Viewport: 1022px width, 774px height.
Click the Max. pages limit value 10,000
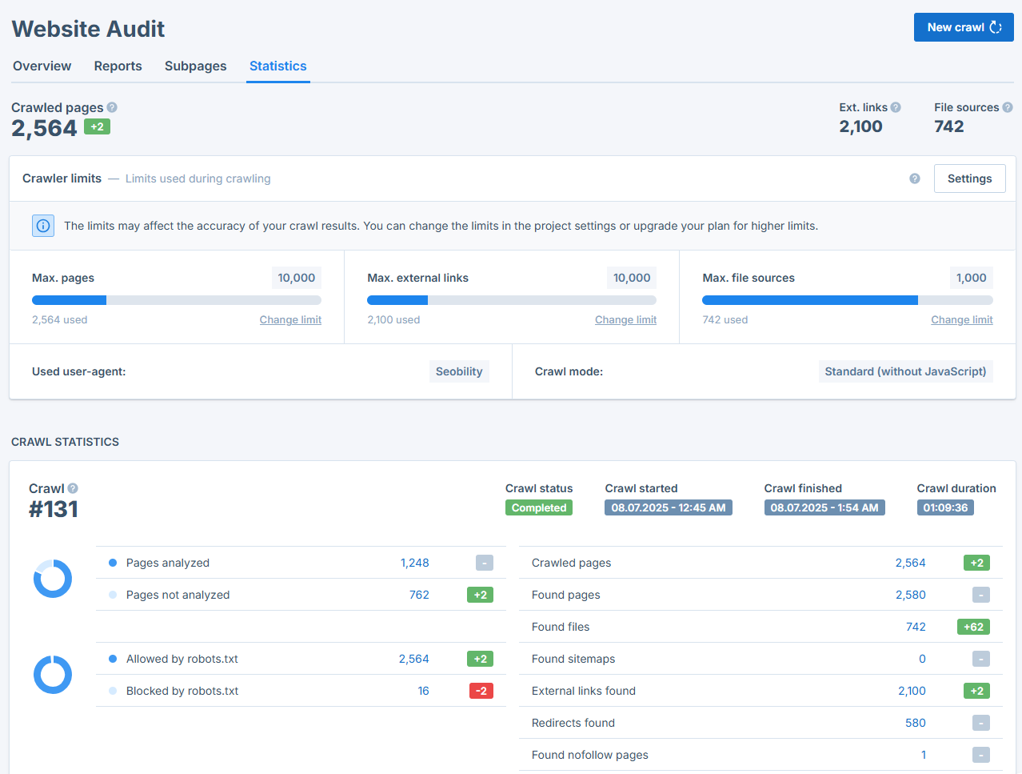coord(297,278)
